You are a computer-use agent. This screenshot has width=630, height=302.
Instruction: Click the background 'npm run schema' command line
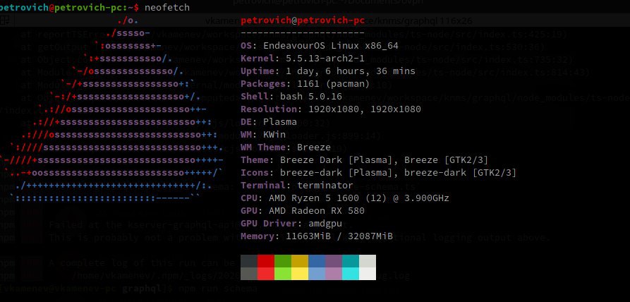click(x=218, y=289)
